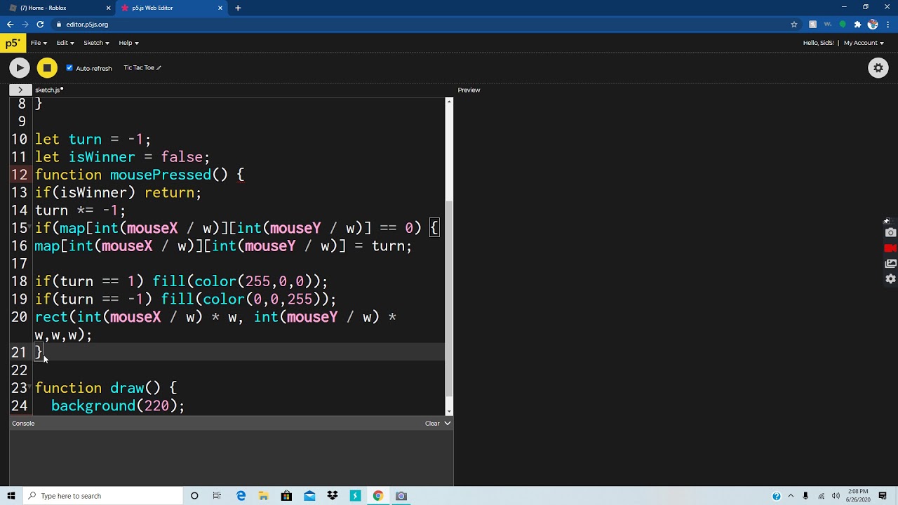The image size is (898, 505).
Task: Open Task View on taskbar
Action: [x=217, y=496]
